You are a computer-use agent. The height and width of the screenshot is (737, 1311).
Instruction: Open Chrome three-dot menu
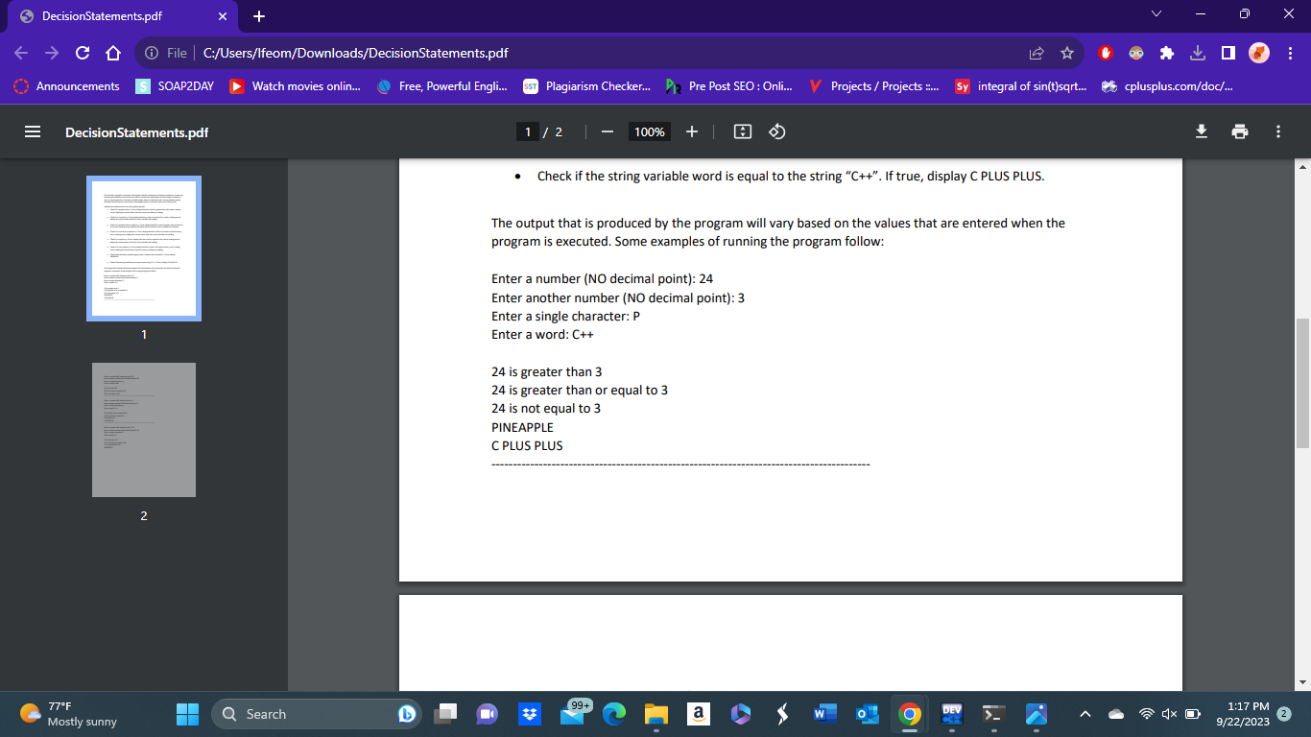1290,53
